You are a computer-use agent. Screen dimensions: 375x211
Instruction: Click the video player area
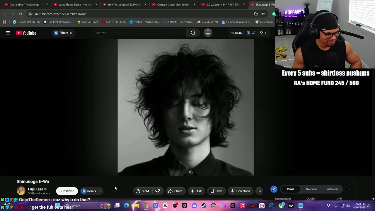[x=186, y=107]
